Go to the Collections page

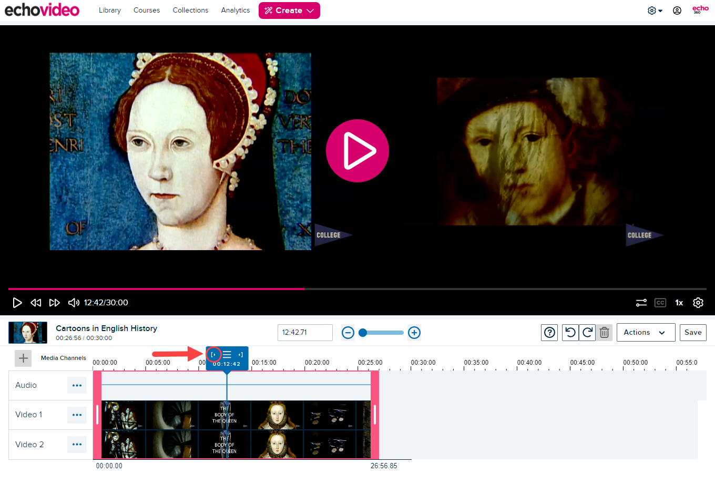[190, 10]
